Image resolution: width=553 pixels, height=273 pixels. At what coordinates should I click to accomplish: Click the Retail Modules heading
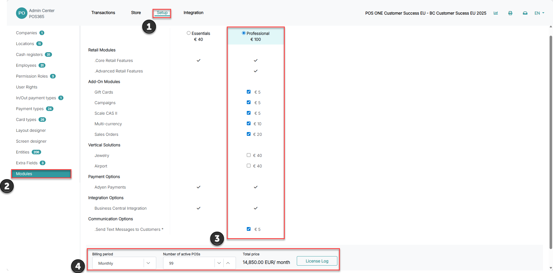(x=102, y=50)
